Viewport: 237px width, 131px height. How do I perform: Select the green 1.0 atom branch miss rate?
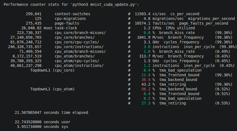pyautogui.click(x=147, y=52)
